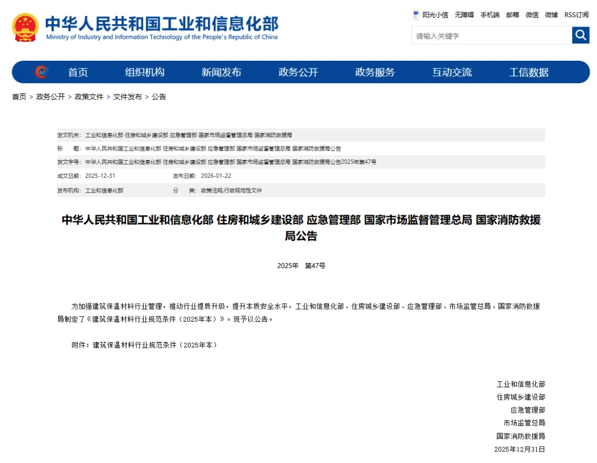Click the bold announcement headline

click(x=301, y=228)
